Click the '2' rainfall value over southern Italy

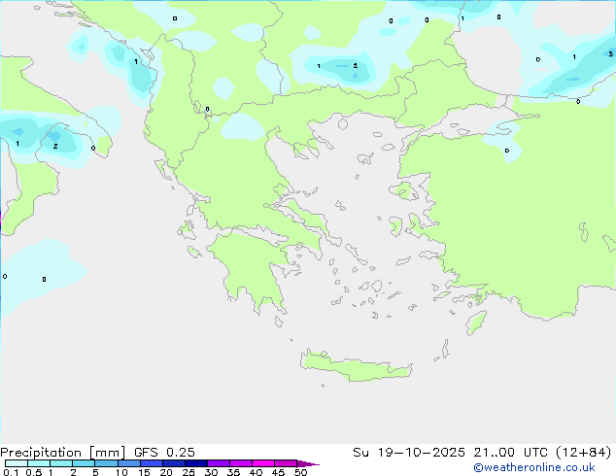[55, 146]
